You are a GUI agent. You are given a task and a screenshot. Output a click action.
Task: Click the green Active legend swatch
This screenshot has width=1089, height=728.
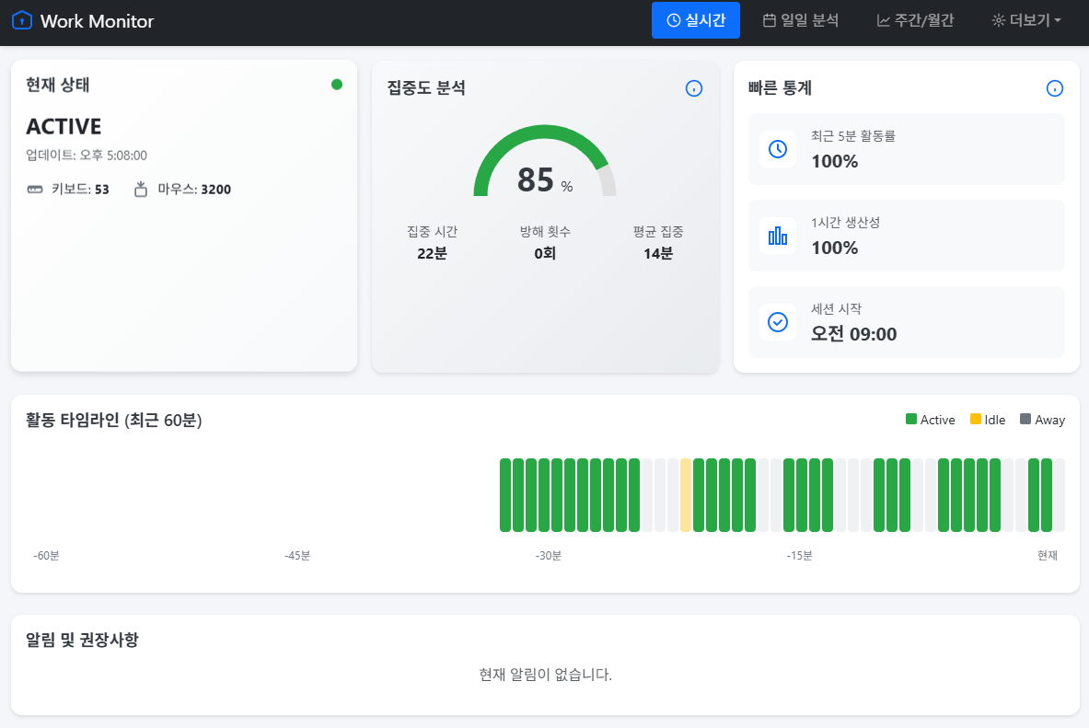tap(911, 420)
